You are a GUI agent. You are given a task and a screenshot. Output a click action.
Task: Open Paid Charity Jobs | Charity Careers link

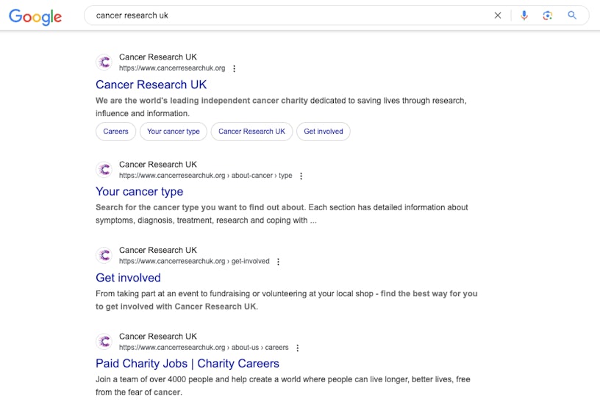point(187,364)
